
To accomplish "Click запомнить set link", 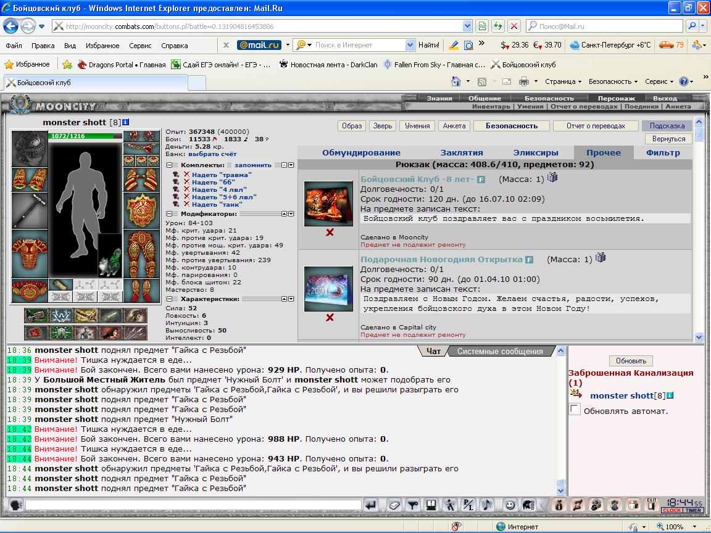I will (253, 165).
